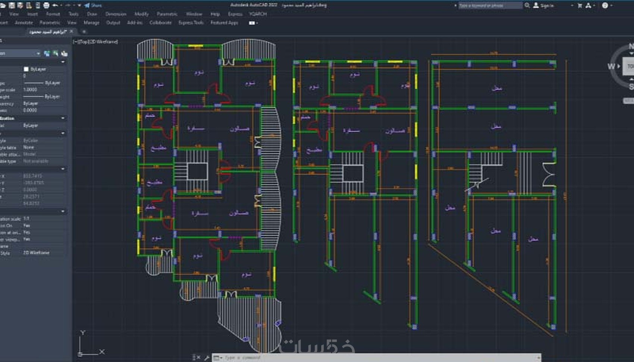Click the viewport label Top 2D Wireframe
The image size is (634, 362).
[x=95, y=42]
